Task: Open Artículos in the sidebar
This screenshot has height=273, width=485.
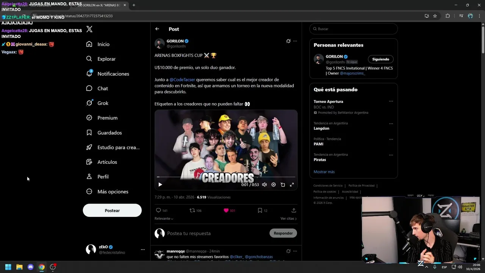Action: [102, 162]
